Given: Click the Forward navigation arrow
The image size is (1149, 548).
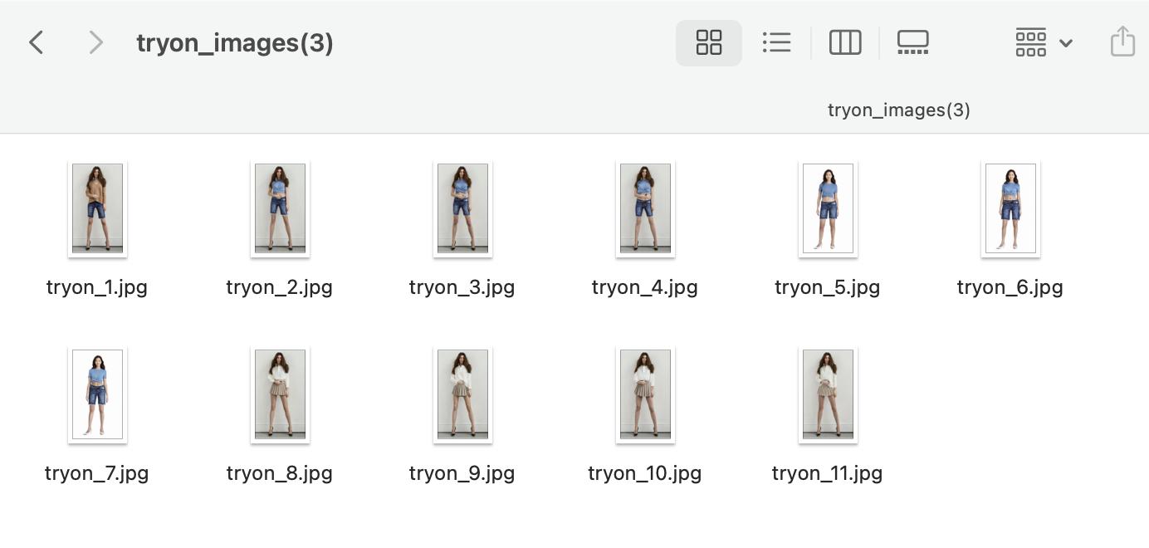Looking at the screenshot, I should 95,42.
